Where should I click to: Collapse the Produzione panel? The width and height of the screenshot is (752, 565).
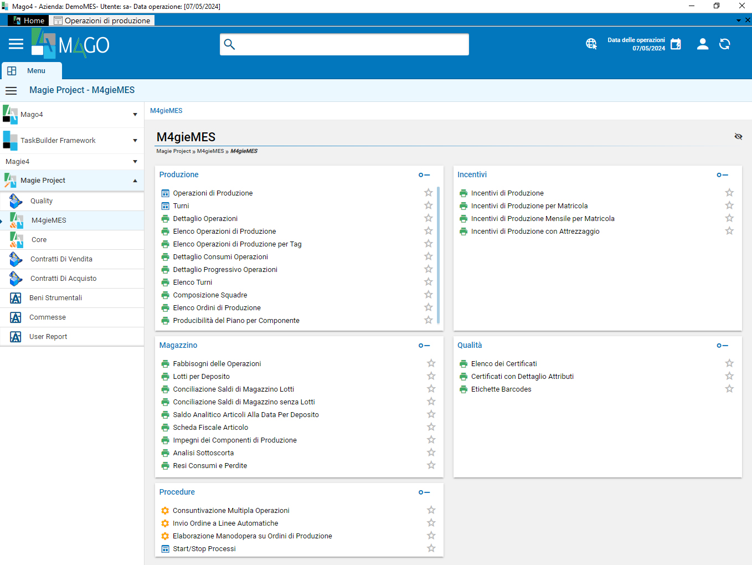click(x=424, y=175)
